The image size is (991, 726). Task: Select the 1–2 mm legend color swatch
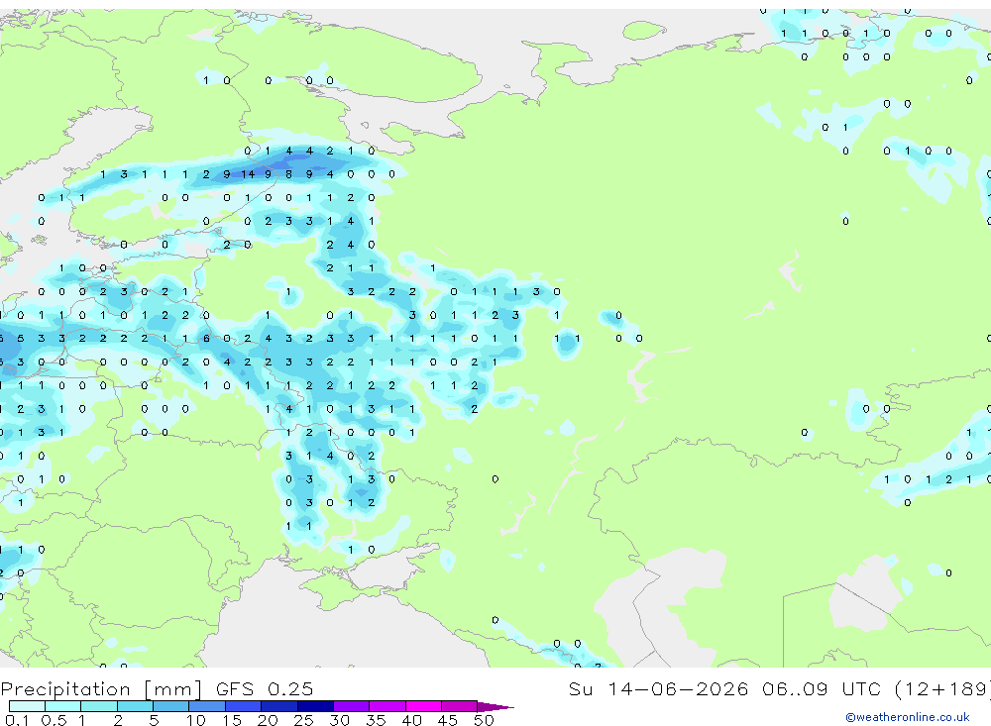[x=99, y=706]
